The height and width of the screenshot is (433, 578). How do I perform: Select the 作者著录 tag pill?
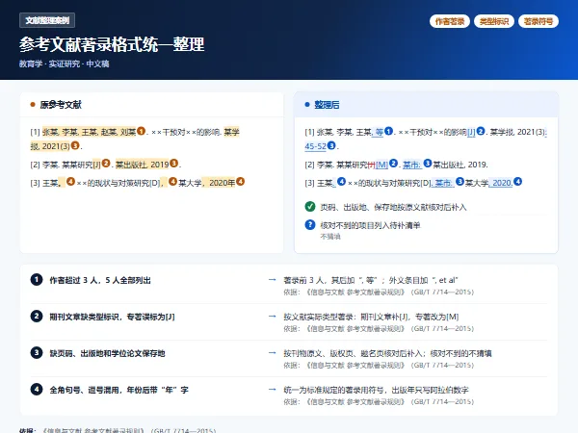pos(450,21)
